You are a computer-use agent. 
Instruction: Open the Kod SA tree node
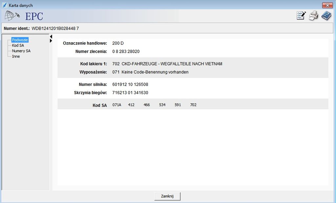coord(18,46)
